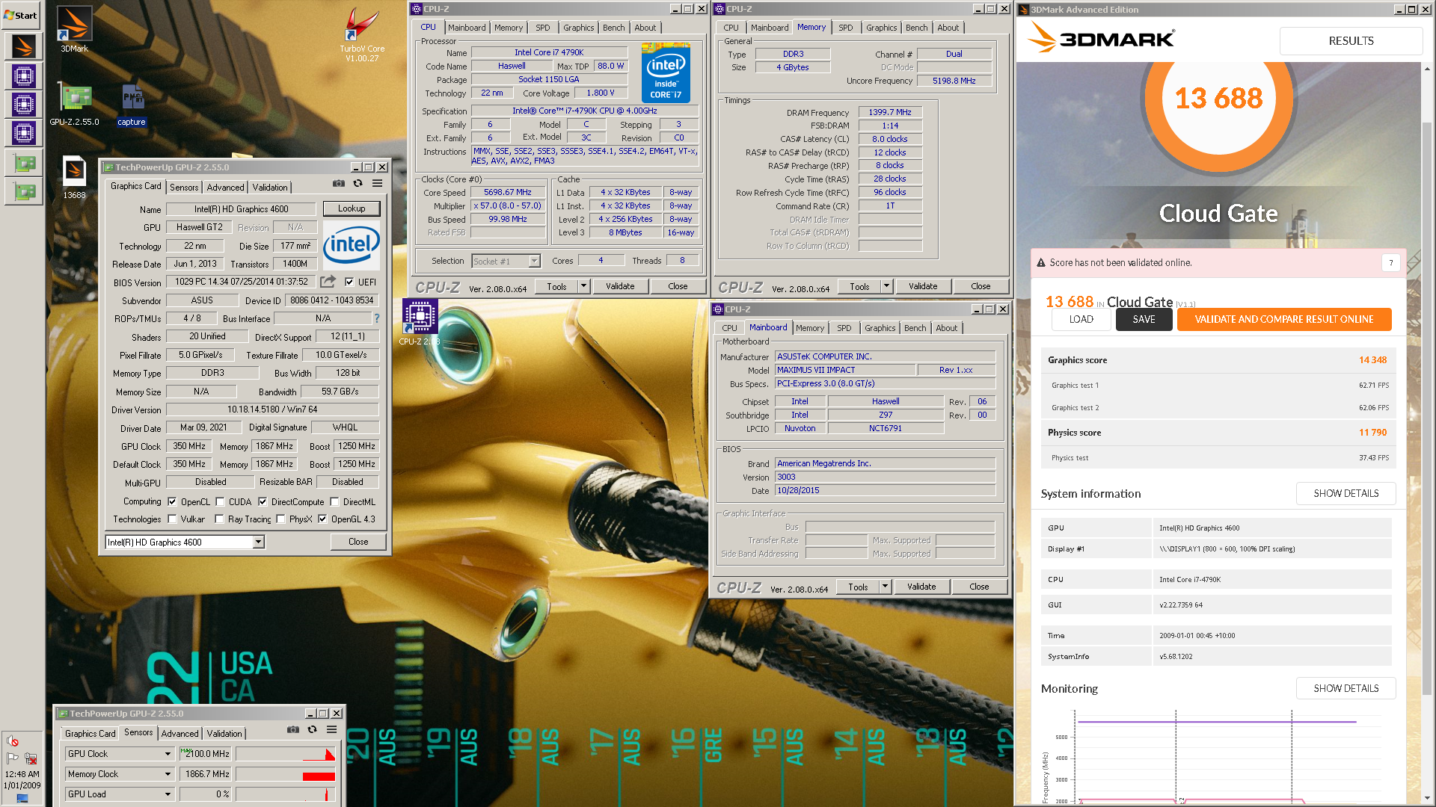This screenshot has height=807, width=1436.
Task: Toggle the Vulkan checkbox
Action: 172,519
